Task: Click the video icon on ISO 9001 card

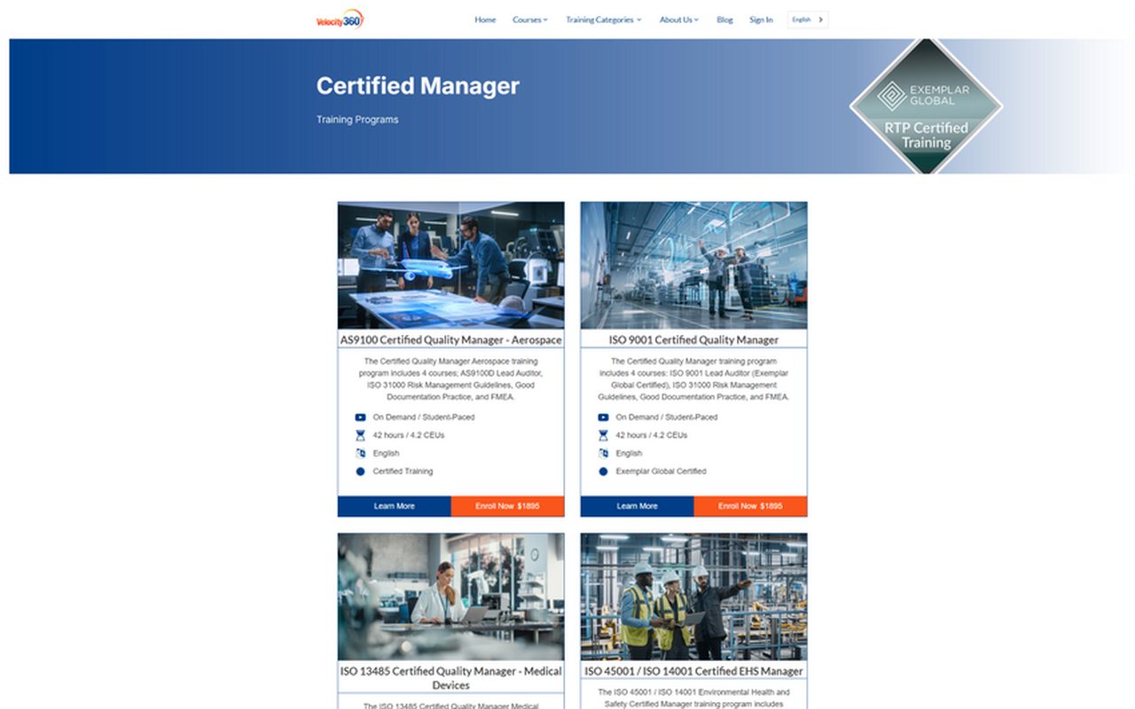Action: (x=603, y=417)
